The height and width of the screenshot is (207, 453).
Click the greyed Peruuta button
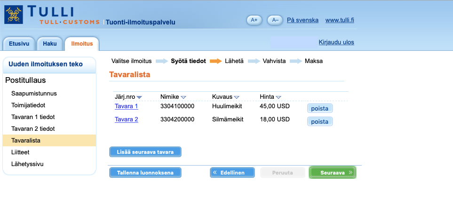click(x=283, y=173)
